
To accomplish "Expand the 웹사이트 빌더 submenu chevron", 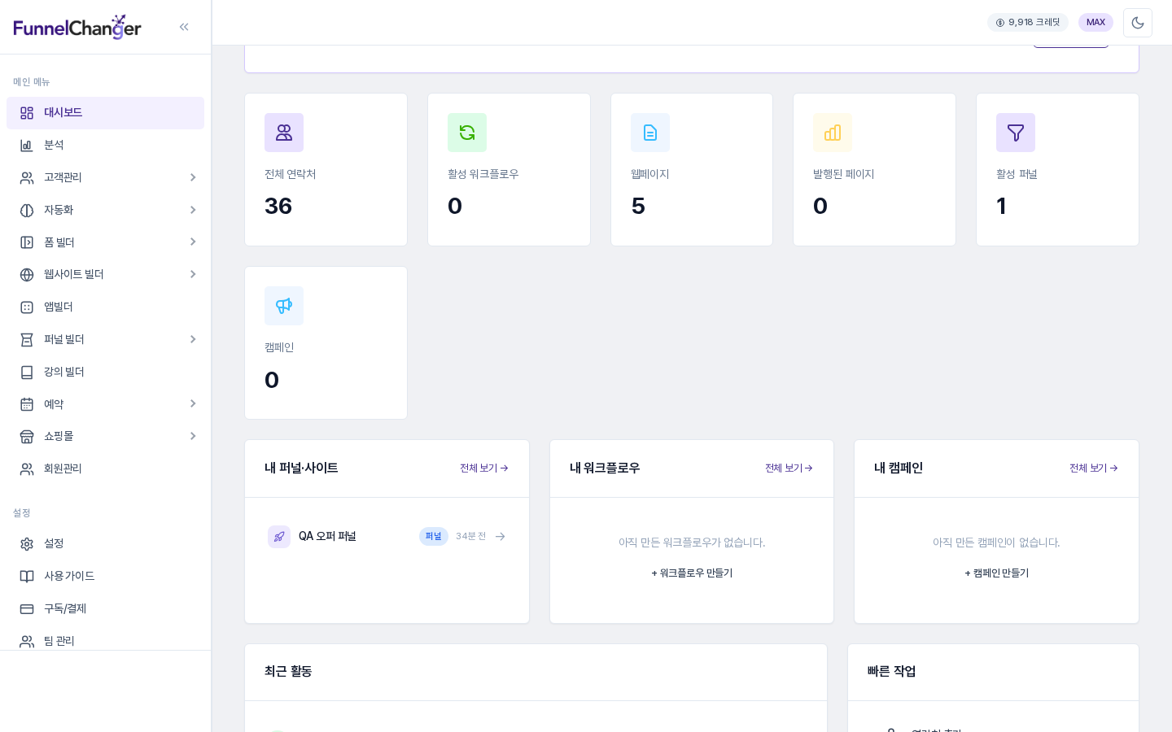I will 193,274.
